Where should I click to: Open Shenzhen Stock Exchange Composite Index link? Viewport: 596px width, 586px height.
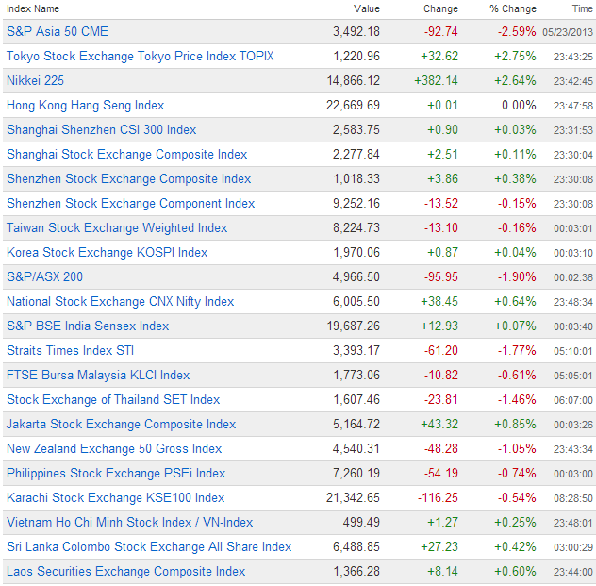pyautogui.click(x=129, y=178)
